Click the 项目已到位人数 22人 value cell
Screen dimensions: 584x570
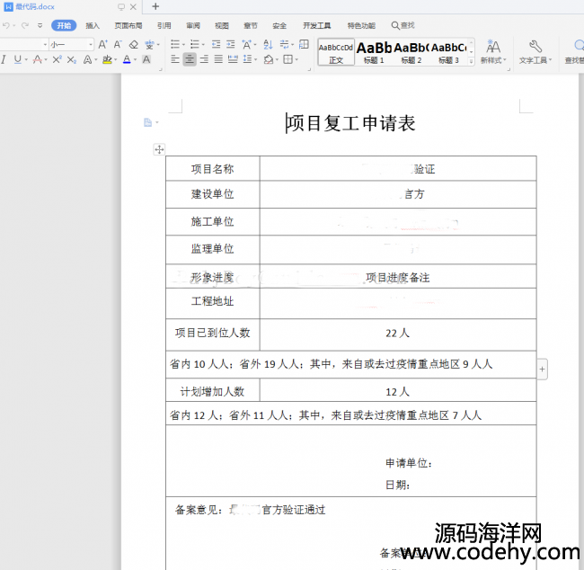[398, 334]
